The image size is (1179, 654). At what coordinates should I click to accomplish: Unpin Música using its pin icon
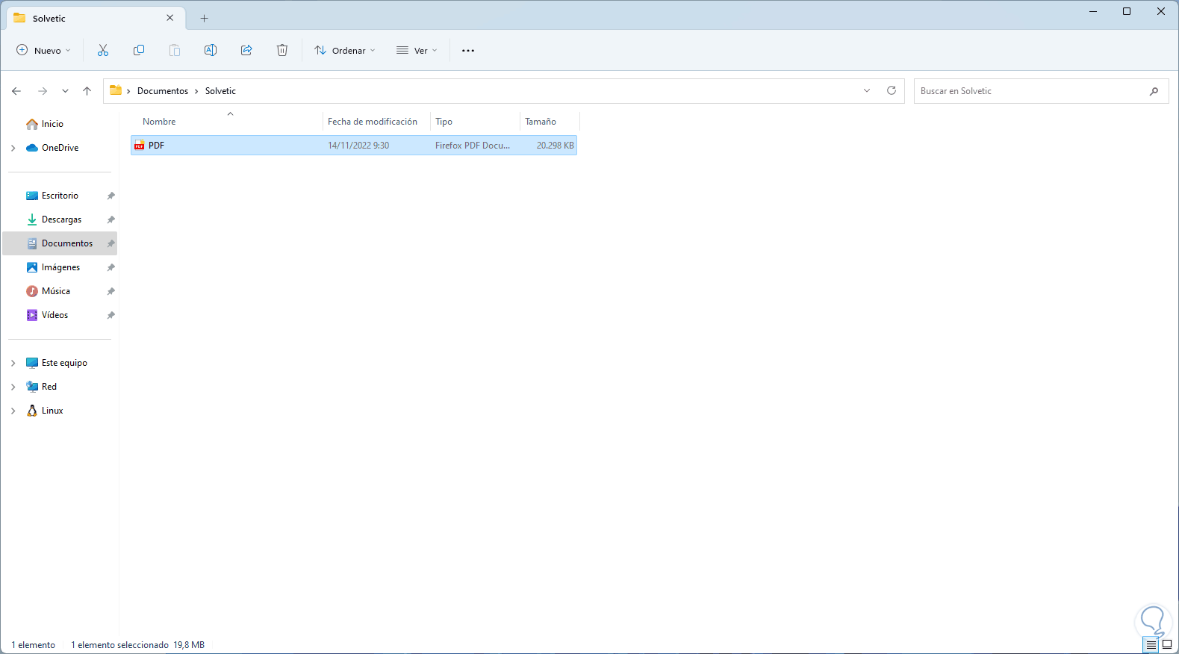pyautogui.click(x=111, y=291)
